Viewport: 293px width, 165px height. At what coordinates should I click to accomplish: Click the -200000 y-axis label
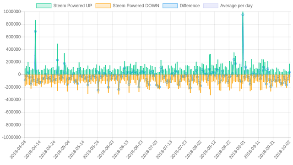click(x=12, y=87)
